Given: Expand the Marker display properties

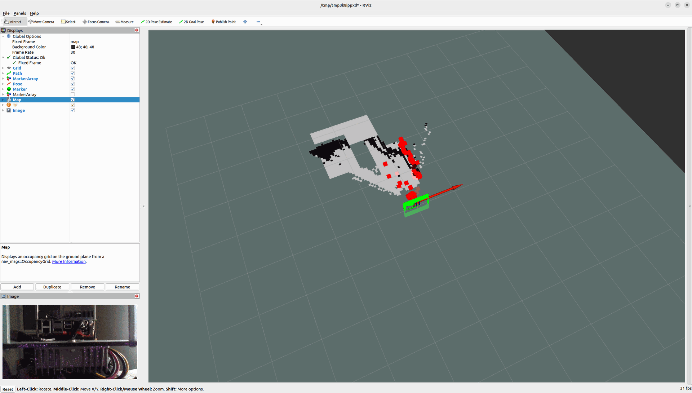Looking at the screenshot, I should [x=3, y=89].
